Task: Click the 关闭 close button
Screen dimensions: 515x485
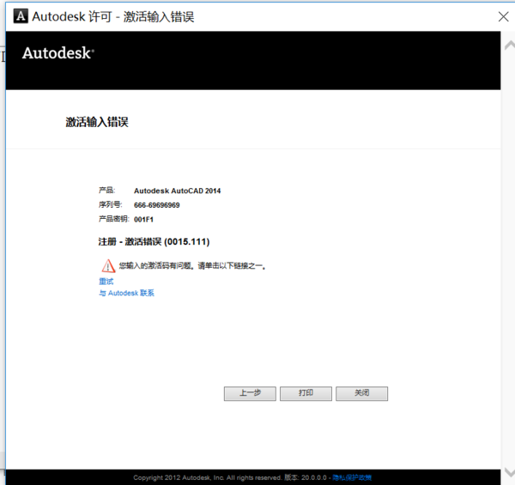Action: tap(361, 393)
